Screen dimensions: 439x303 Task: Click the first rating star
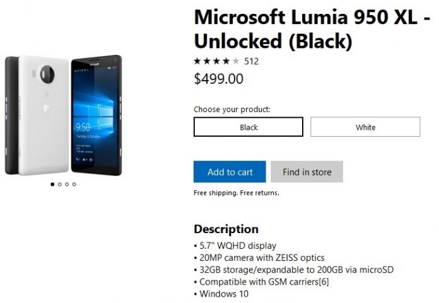tap(197, 61)
